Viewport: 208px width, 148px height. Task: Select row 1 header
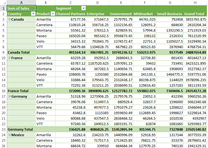[x=3, y=8]
